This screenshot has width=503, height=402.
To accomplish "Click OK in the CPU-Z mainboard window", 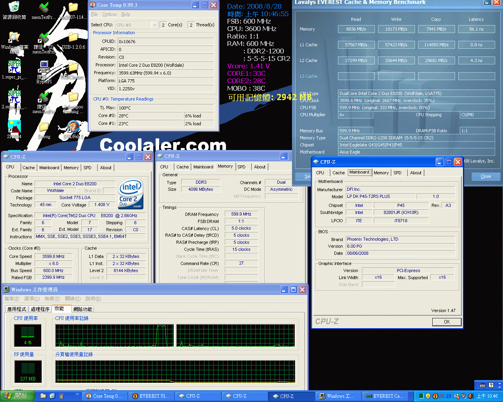I will (447, 322).
